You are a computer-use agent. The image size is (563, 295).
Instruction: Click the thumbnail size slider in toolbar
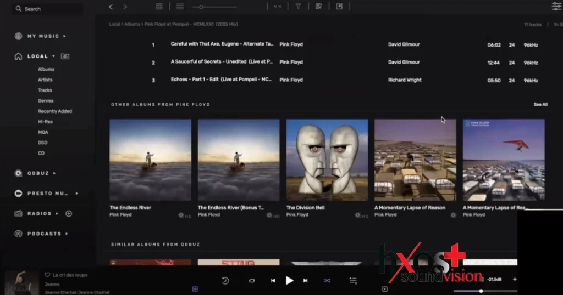(214, 7)
